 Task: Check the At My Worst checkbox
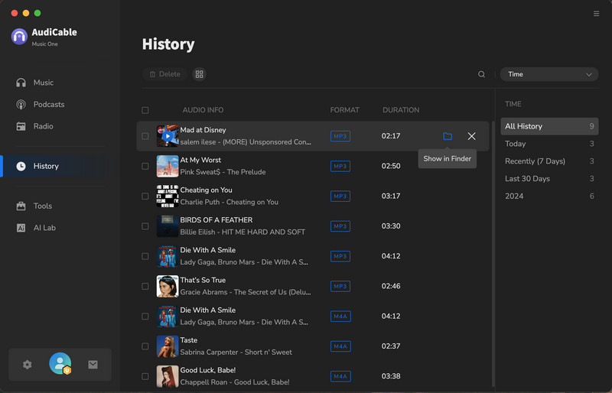pyautogui.click(x=145, y=166)
